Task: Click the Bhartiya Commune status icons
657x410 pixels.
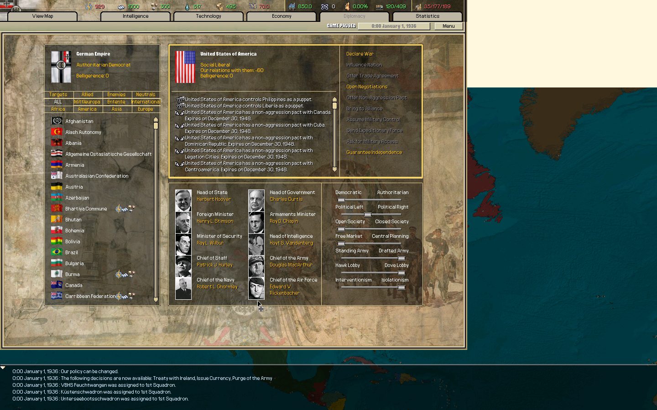Action: click(x=125, y=209)
